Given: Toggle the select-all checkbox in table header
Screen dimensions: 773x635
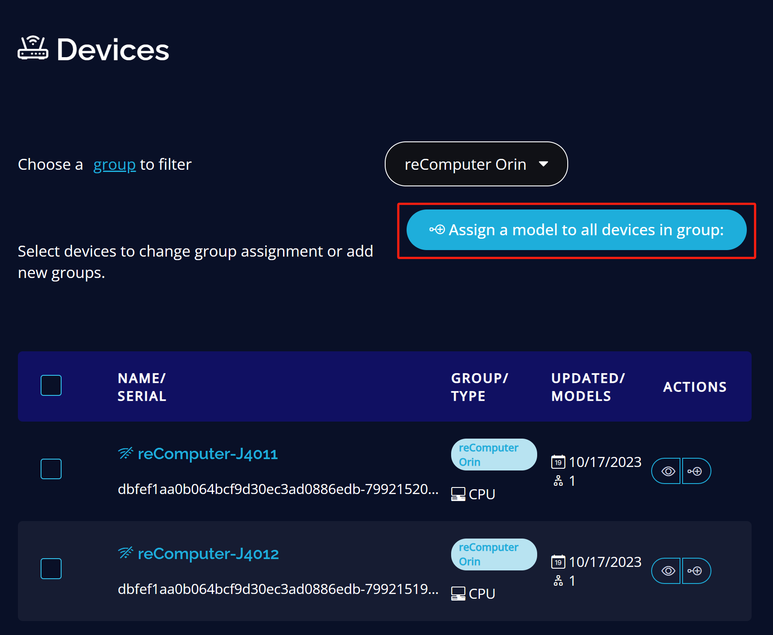Looking at the screenshot, I should tap(51, 385).
